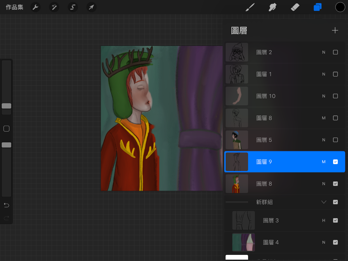Image resolution: width=348 pixels, height=261 pixels.
Task: Uncheck visibility box for 圖層 4
Action: [335, 242]
